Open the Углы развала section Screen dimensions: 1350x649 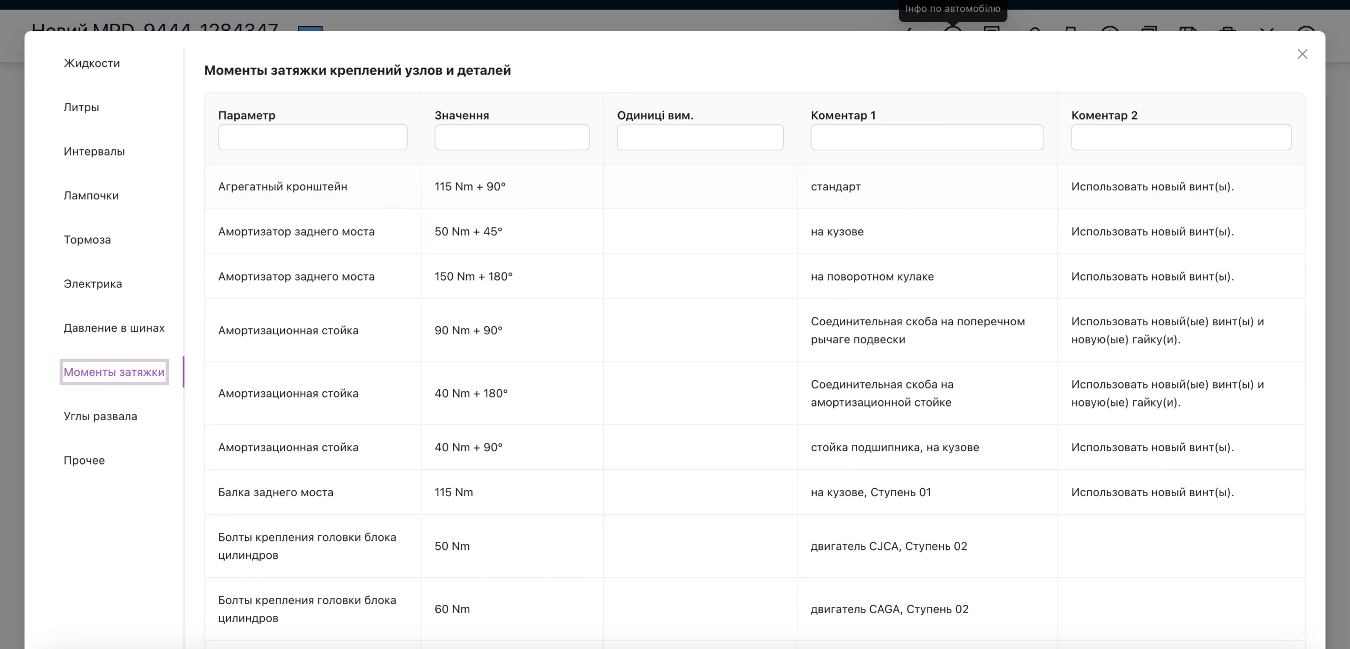click(x=100, y=416)
